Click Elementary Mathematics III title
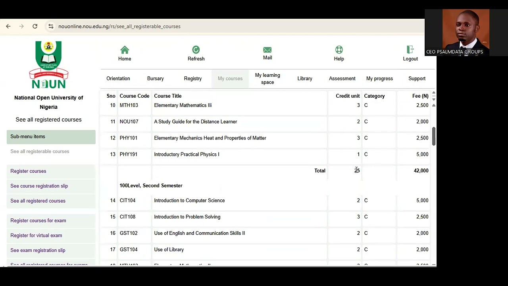The image size is (508, 286). tap(183, 105)
